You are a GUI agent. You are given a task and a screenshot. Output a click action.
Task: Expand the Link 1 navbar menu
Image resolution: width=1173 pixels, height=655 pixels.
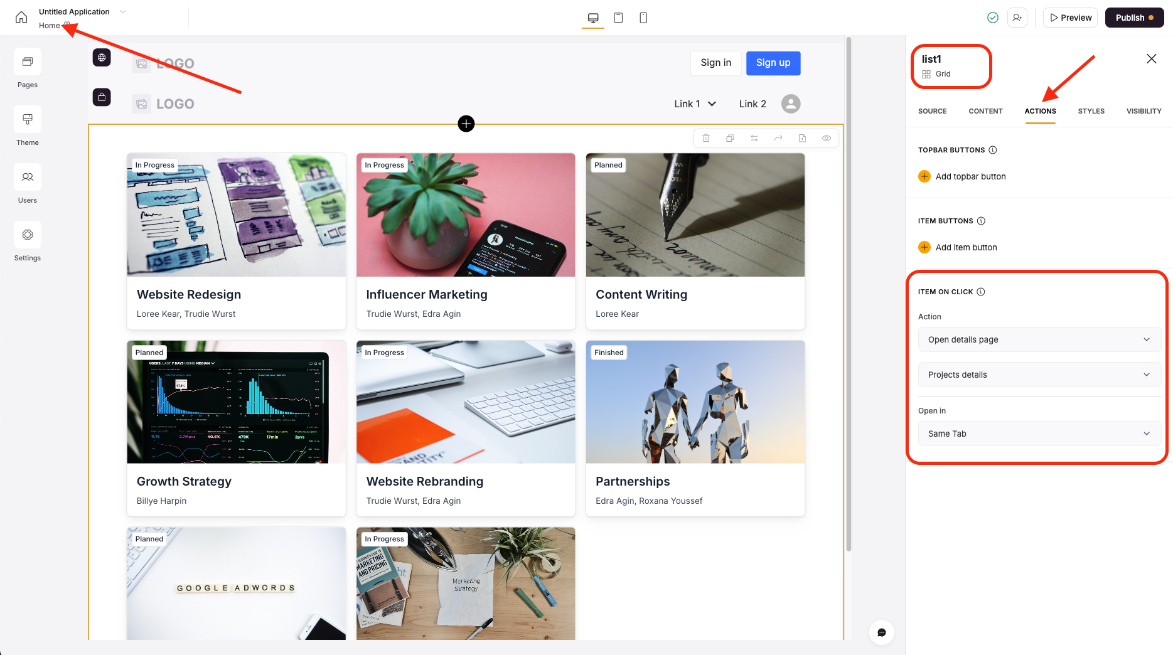695,104
